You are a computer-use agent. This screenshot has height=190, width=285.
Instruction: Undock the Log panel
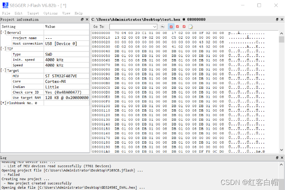pyautogui.click(x=277, y=158)
